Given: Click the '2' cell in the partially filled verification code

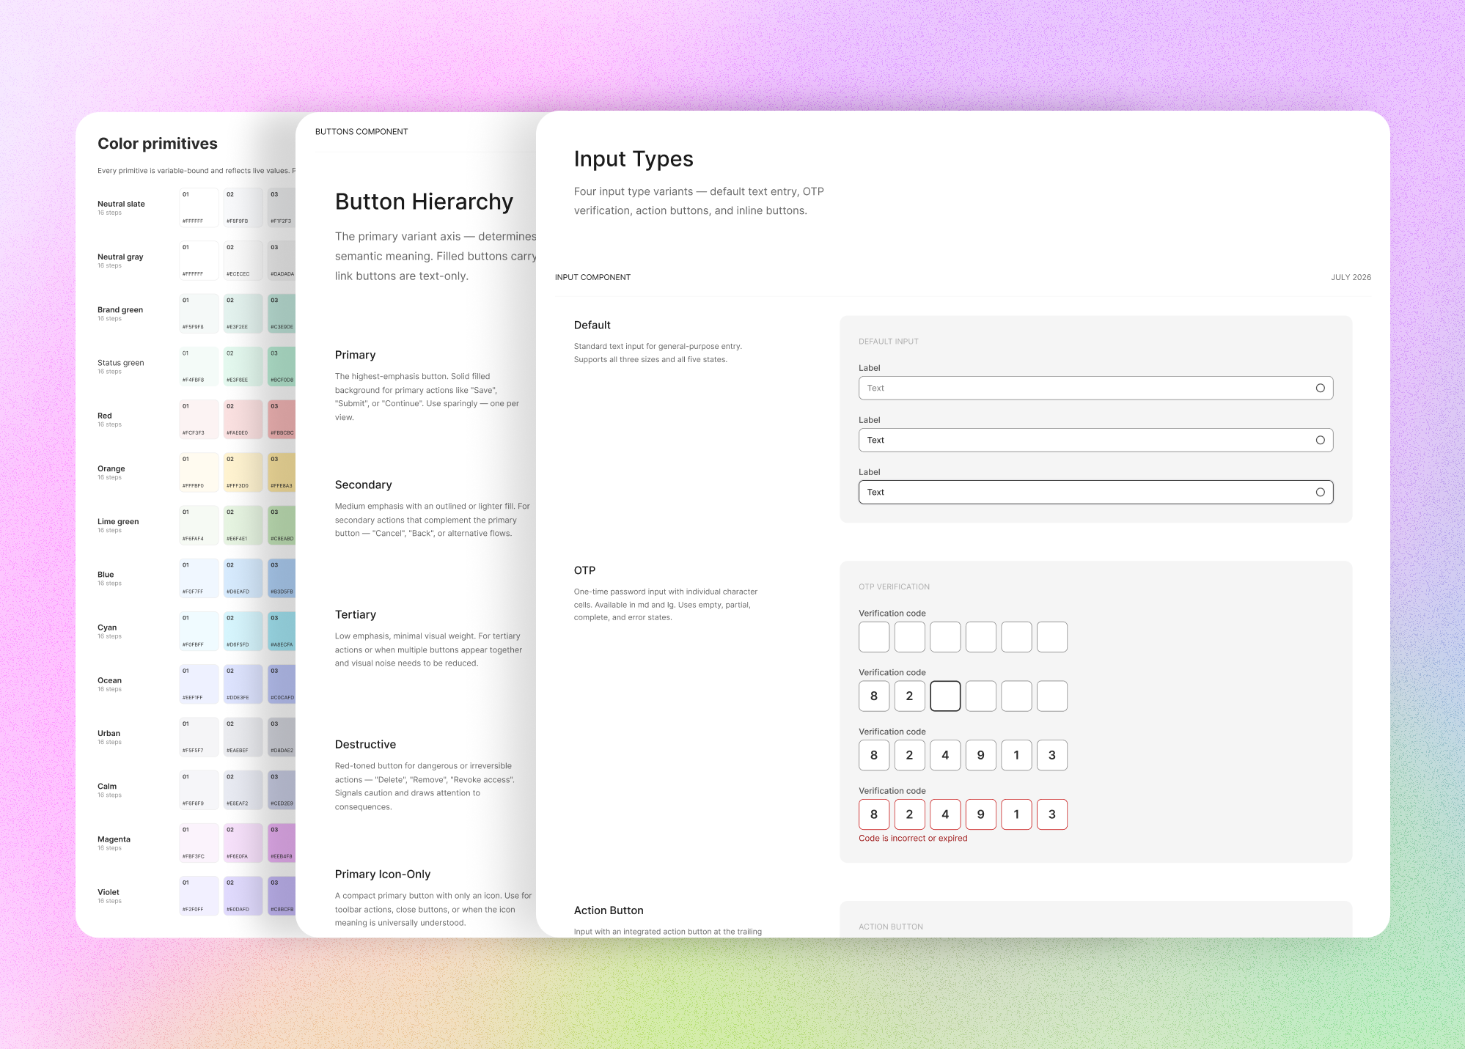Looking at the screenshot, I should tap(909, 696).
